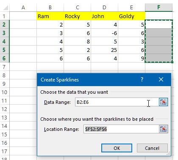Image resolution: width=178 pixels, height=160 pixels.
Task: Click the John header cell
Action: [x=104, y=16]
